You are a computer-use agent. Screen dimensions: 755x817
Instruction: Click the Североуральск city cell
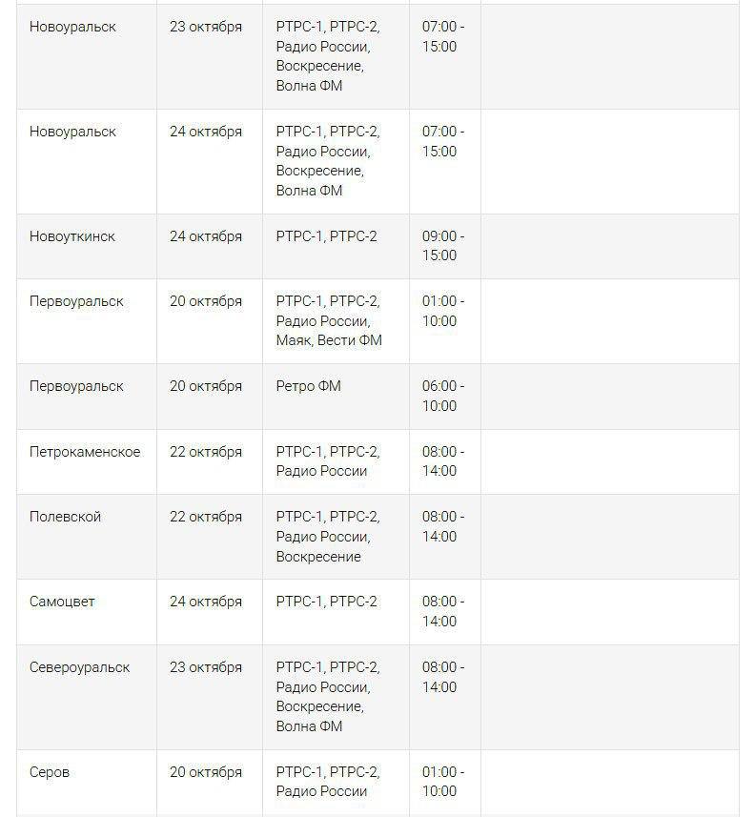coord(80,667)
